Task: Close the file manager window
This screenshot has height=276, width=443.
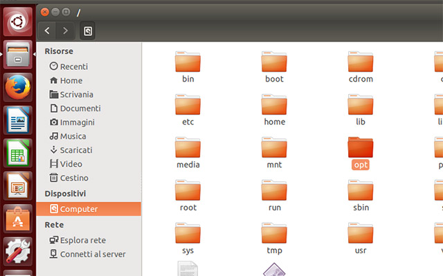Action: (x=44, y=12)
